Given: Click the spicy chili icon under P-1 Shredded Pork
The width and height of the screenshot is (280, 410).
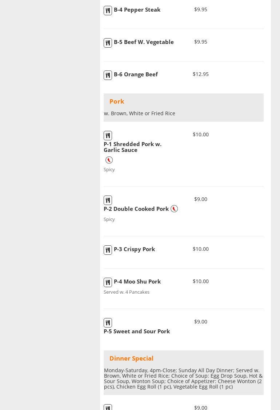Looking at the screenshot, I should (x=109, y=160).
